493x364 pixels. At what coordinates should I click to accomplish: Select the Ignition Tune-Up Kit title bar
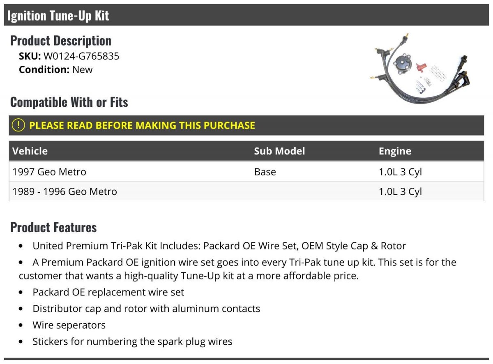(x=246, y=15)
